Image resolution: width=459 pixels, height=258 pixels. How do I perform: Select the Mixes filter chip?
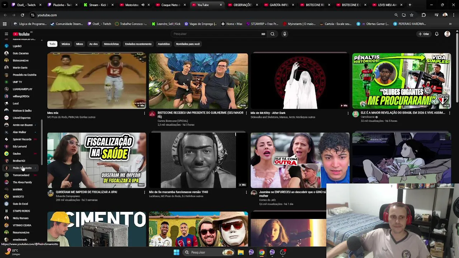pyautogui.click(x=80, y=44)
